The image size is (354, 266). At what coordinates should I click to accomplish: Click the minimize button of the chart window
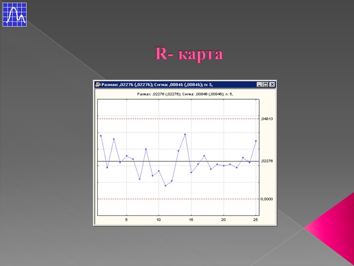click(259, 84)
